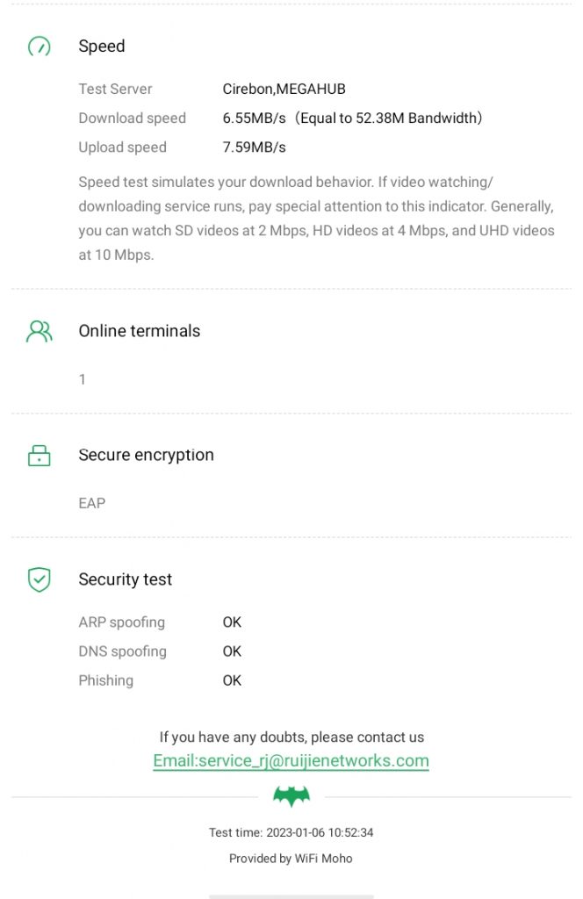Tap the Phishing OK result
Screen dimensions: 583x899
click(x=232, y=680)
